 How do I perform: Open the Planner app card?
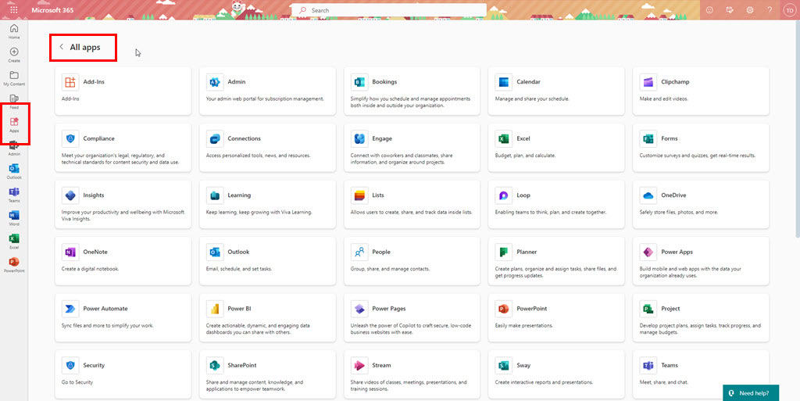(x=556, y=261)
